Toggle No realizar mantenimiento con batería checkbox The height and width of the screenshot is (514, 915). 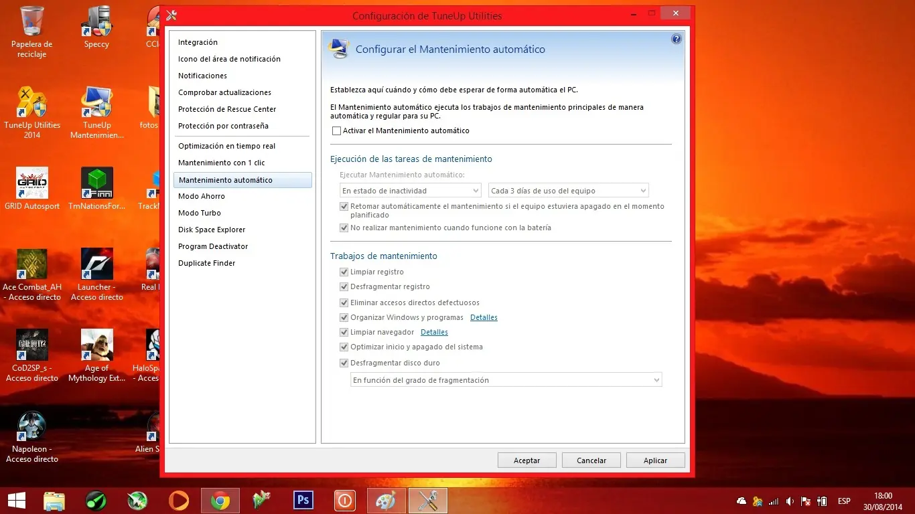[344, 228]
